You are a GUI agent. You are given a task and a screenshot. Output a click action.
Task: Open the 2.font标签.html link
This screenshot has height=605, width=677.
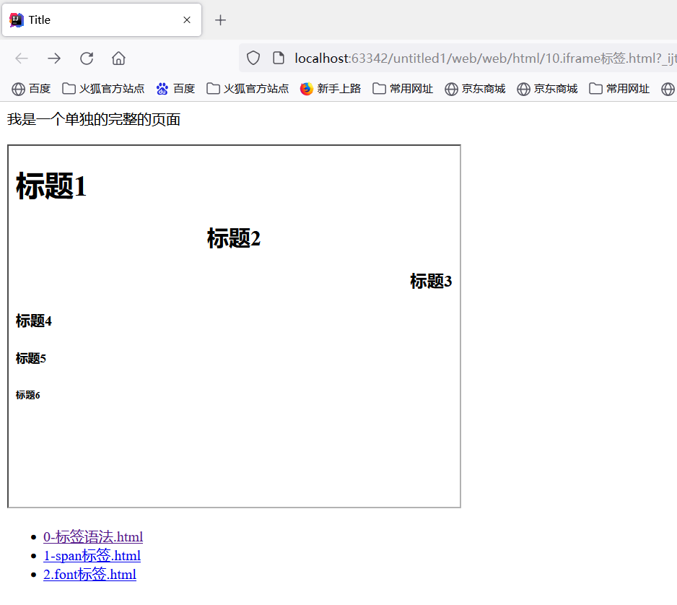pyautogui.click(x=89, y=575)
